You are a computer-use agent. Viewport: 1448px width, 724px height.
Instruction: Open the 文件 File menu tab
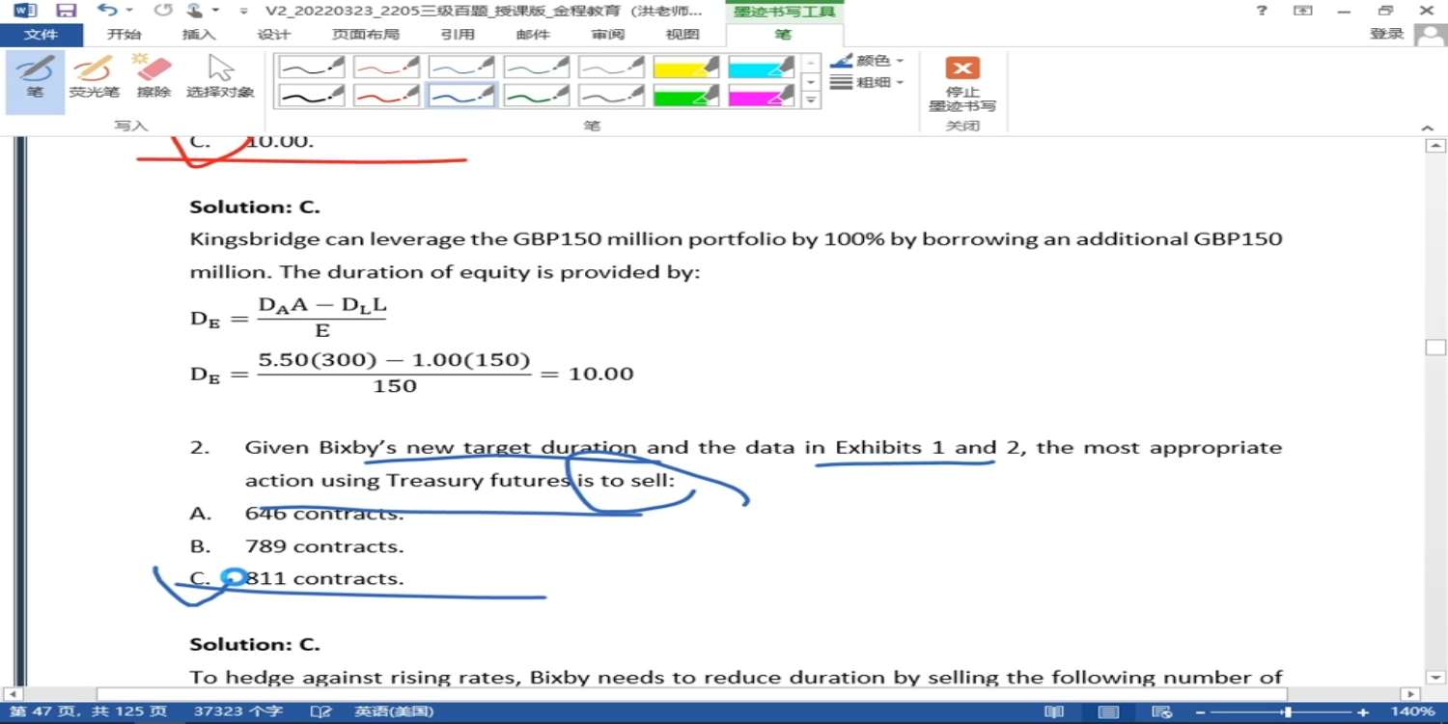pyautogui.click(x=41, y=35)
